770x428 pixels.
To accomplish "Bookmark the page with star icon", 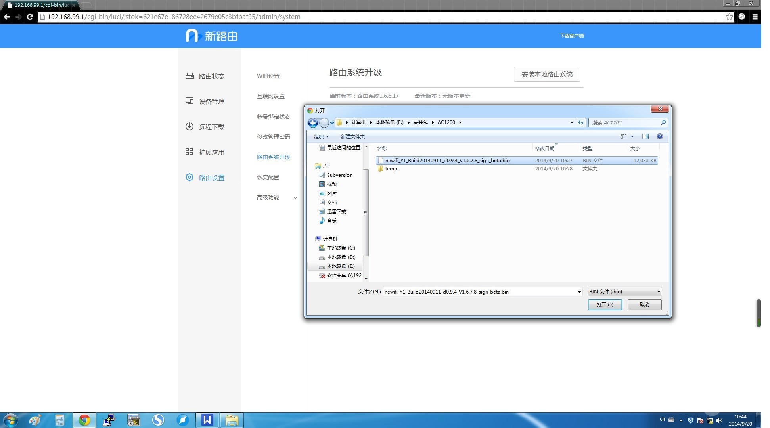I will [729, 17].
